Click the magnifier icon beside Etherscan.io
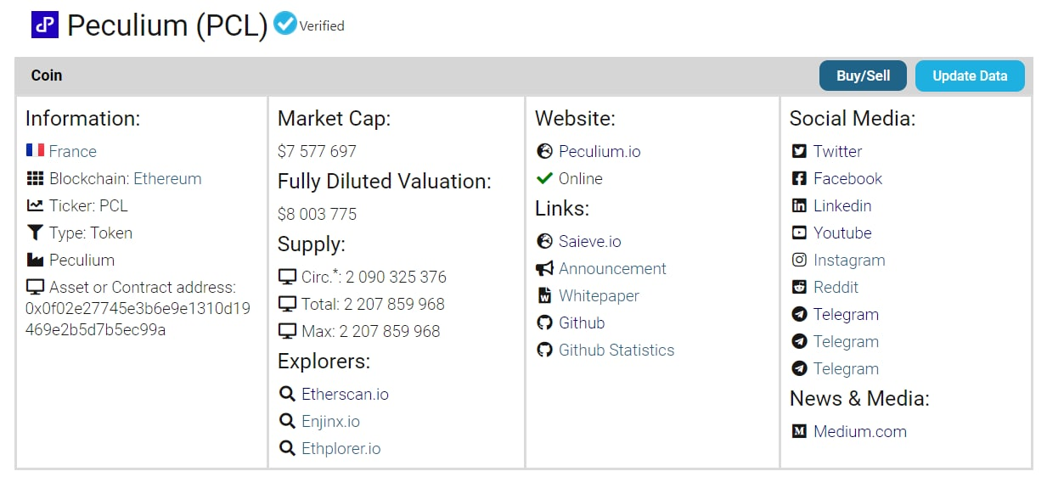 [287, 394]
